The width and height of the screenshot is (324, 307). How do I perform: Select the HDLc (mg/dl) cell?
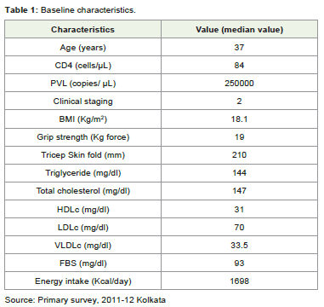coord(82,210)
